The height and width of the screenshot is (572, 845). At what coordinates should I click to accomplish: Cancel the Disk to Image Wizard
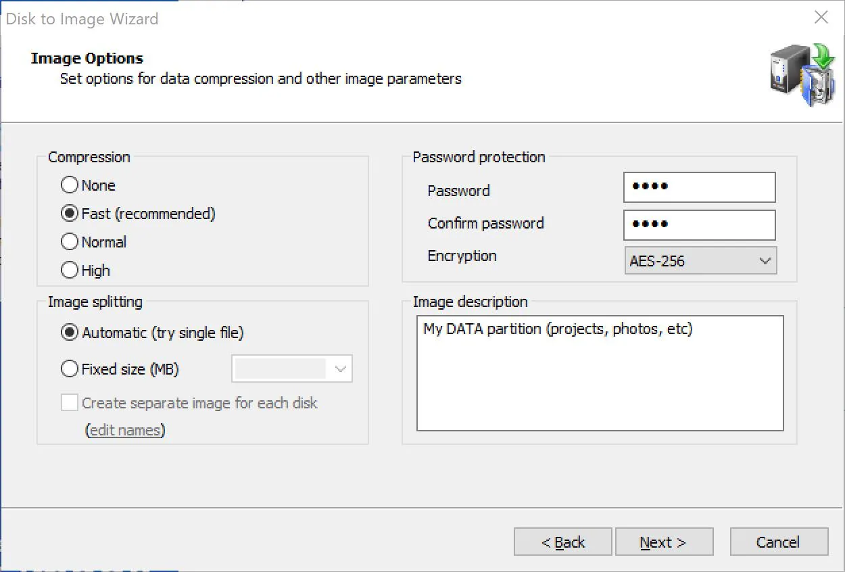tap(779, 542)
